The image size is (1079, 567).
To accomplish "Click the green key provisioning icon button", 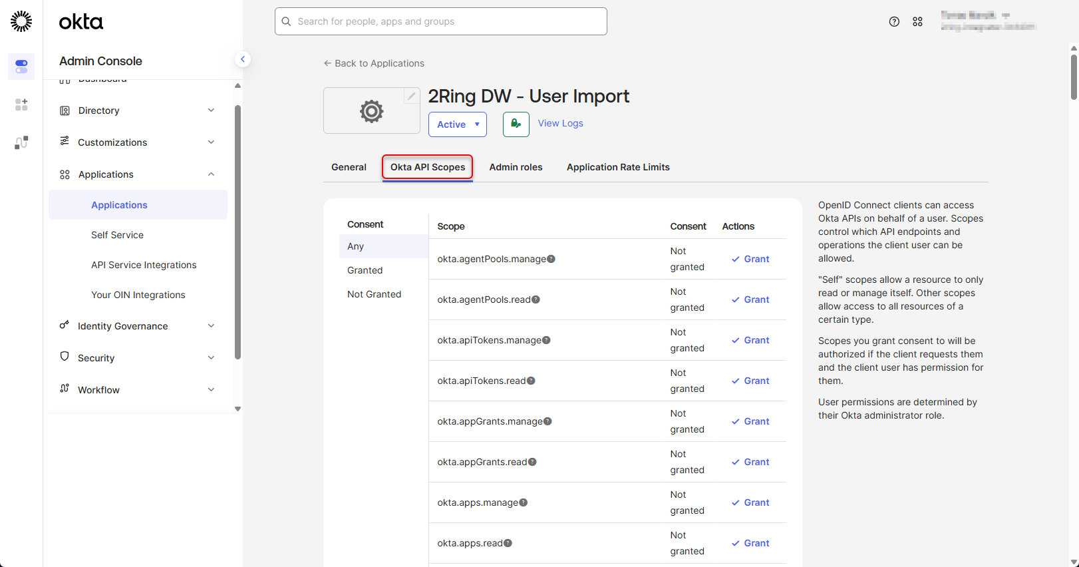I will pyautogui.click(x=516, y=124).
